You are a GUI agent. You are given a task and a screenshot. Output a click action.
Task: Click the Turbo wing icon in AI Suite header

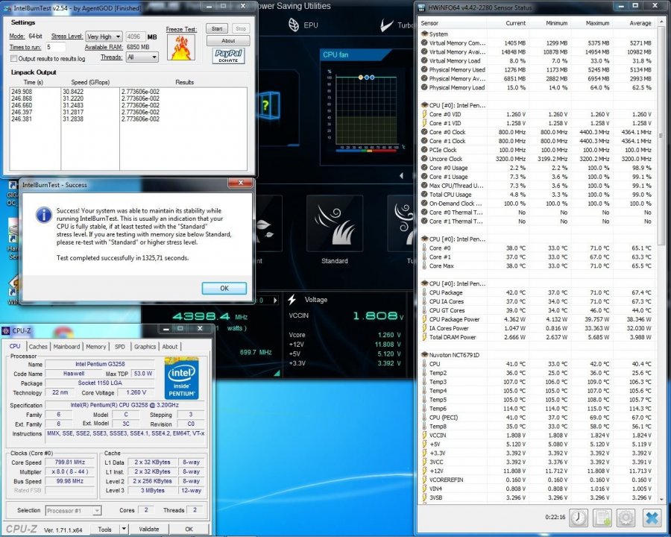point(387,25)
